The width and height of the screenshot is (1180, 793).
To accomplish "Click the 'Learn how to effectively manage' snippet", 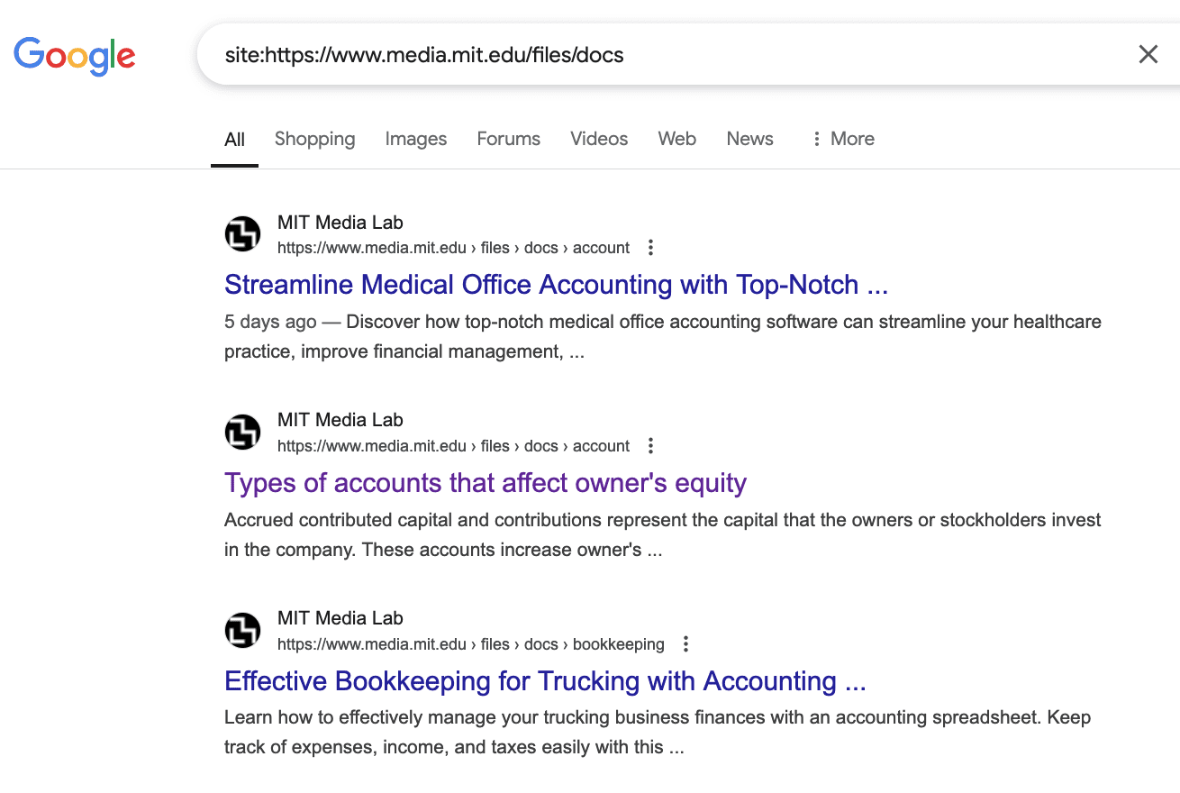I will pyautogui.click(x=658, y=733).
